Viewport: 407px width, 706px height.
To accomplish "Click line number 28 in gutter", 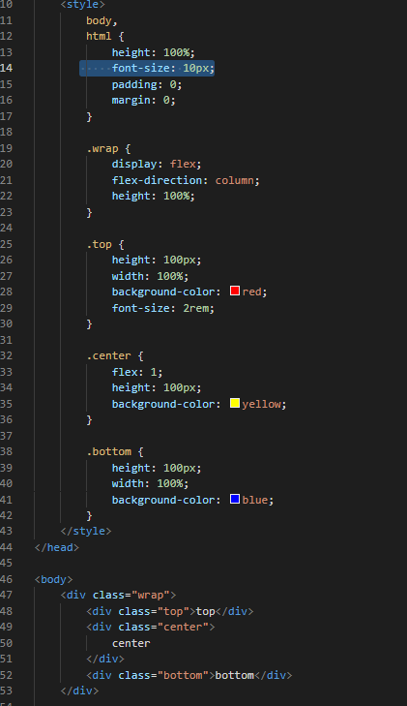I will pyautogui.click(x=7, y=292).
